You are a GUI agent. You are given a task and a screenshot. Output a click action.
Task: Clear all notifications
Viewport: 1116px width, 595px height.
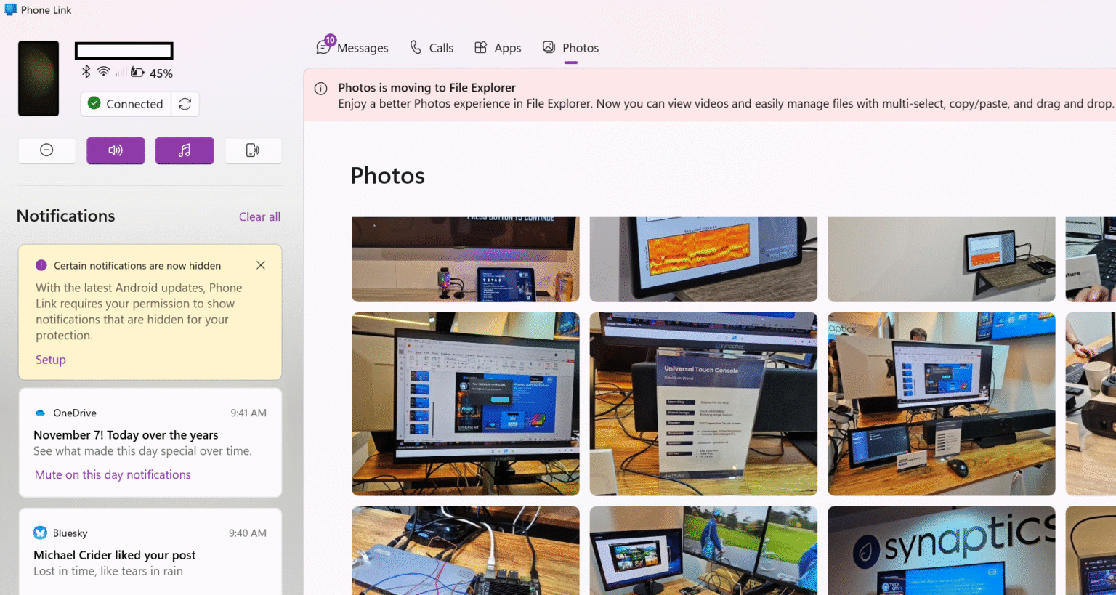click(x=259, y=216)
